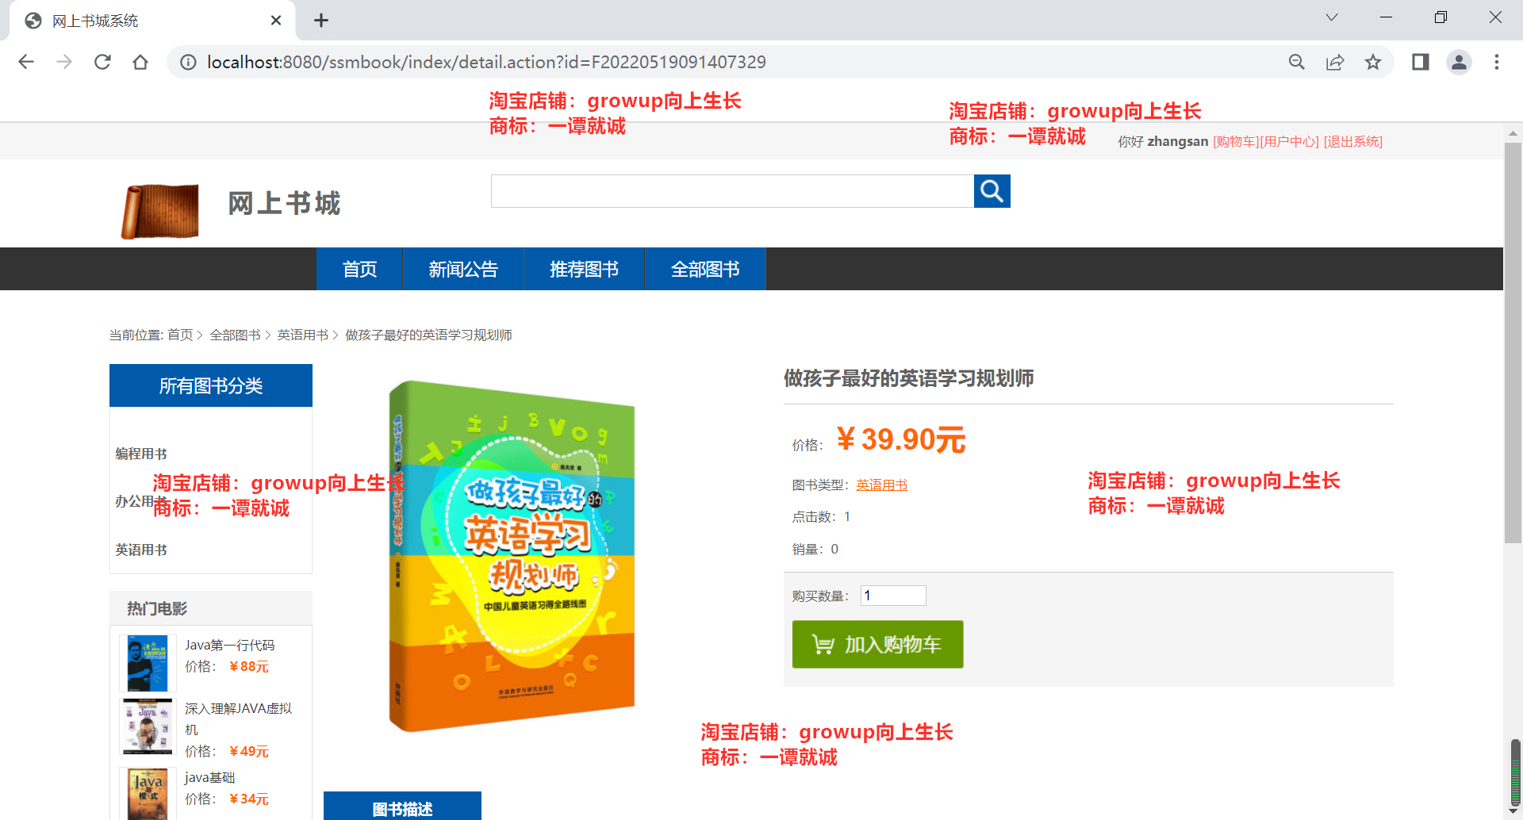Open the 推荐图书 navigation tab
Viewport: 1523px width, 820px height.
point(584,269)
